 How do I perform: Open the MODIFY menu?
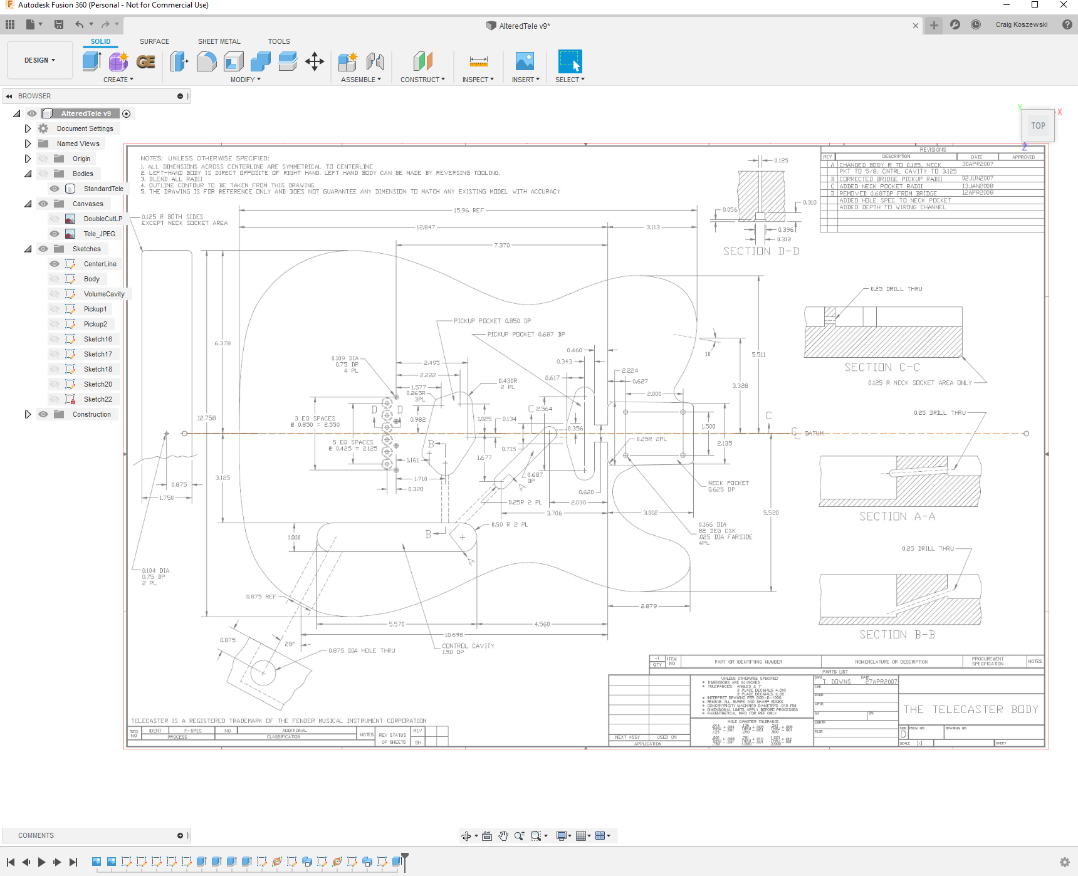pos(245,80)
